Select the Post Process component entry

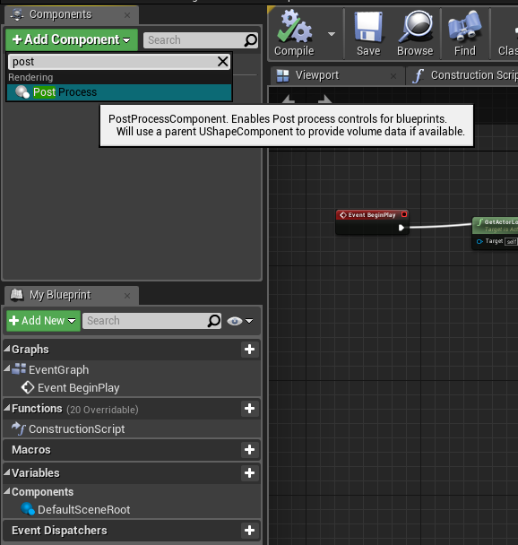pyautogui.click(x=119, y=92)
